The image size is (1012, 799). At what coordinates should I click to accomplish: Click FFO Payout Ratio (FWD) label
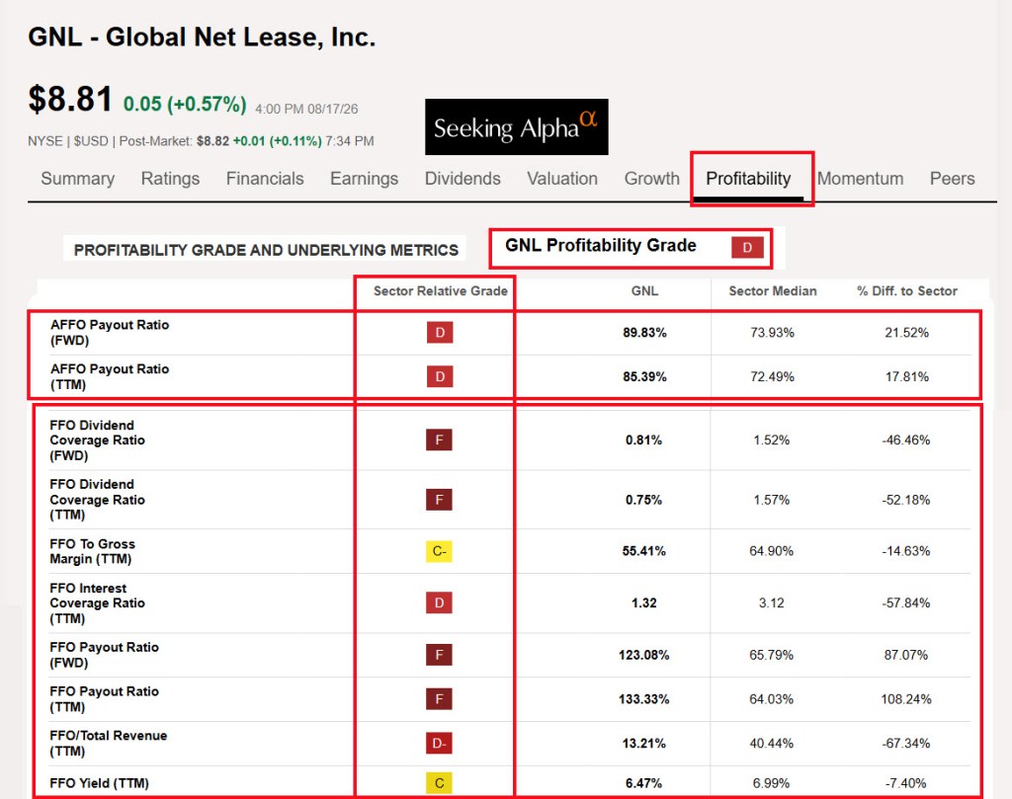pyautogui.click(x=104, y=655)
